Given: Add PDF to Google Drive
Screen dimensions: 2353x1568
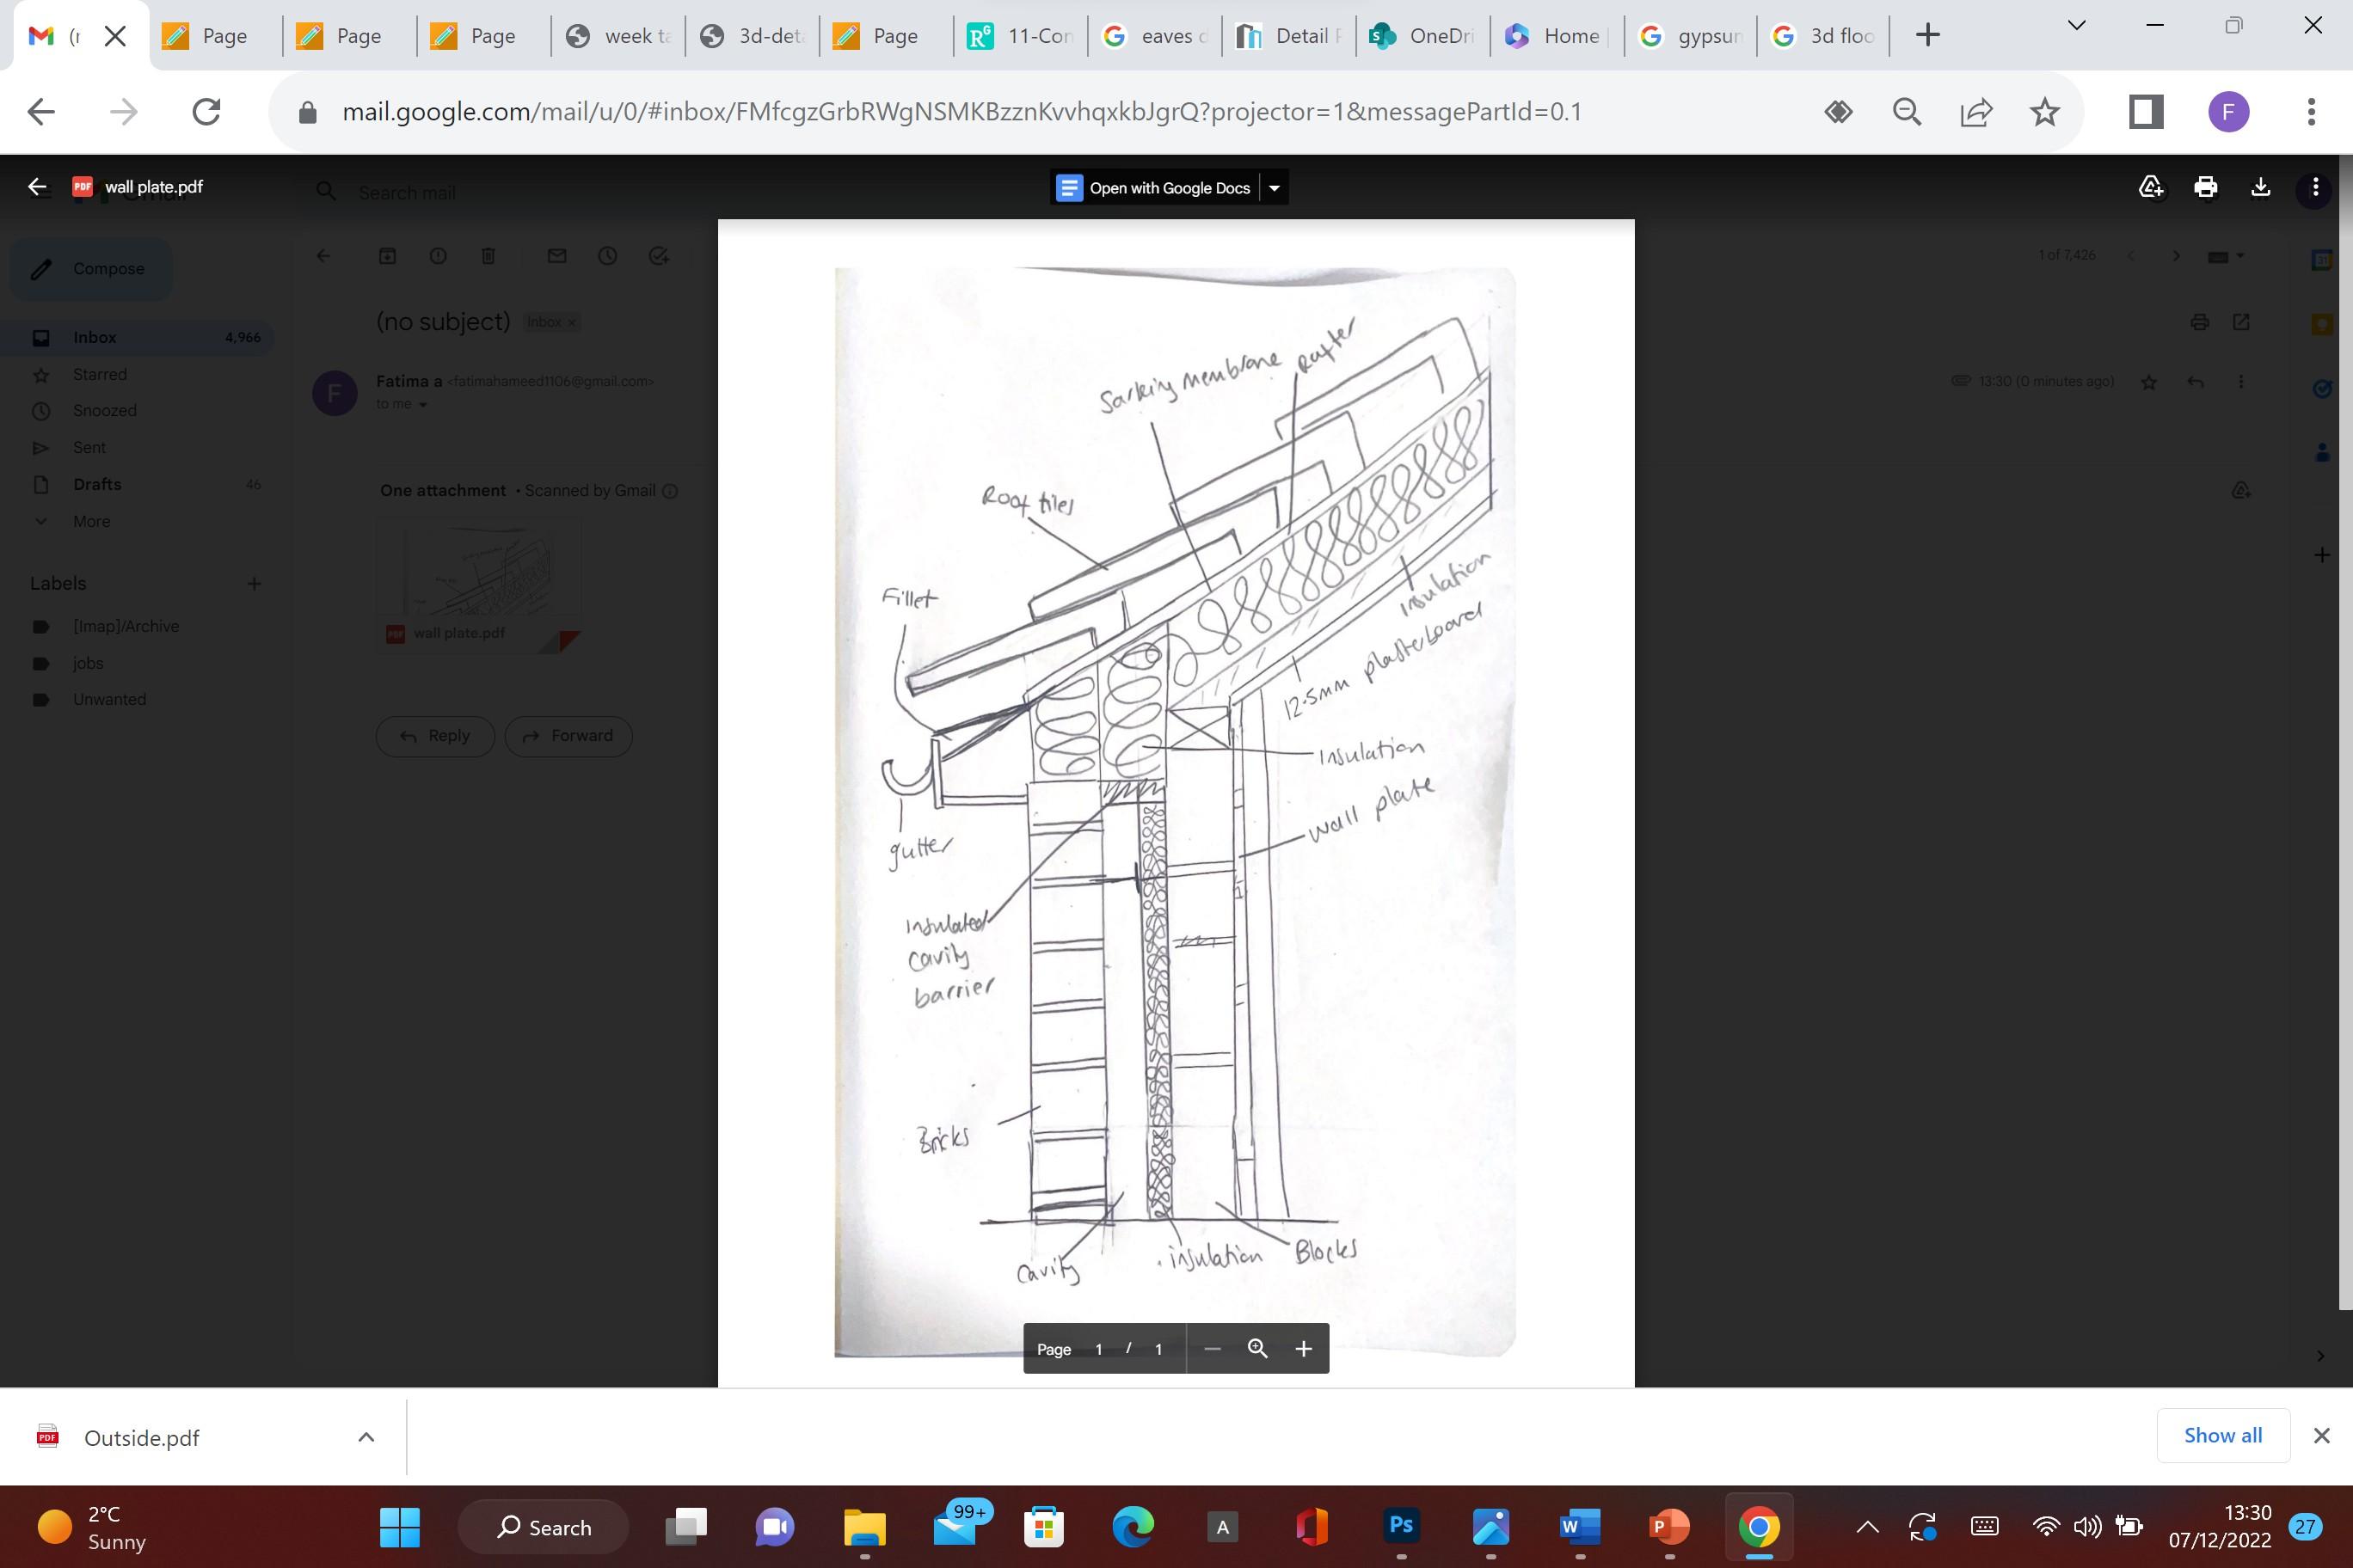Looking at the screenshot, I should pos(2151,187).
